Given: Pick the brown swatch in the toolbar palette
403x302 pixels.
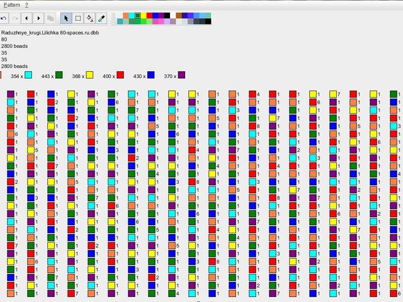Looking at the screenshot, I should tap(179, 15).
